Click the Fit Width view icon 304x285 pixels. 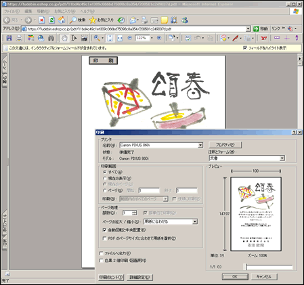click(120, 38)
